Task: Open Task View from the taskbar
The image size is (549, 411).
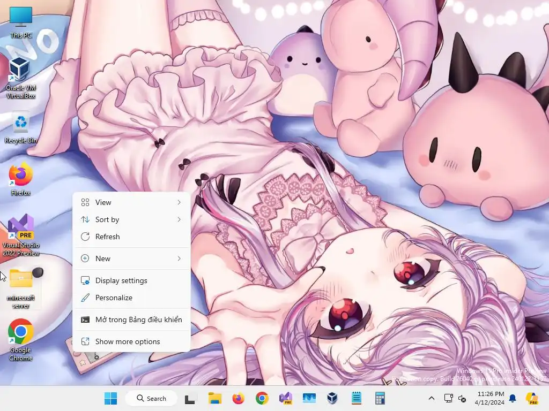Action: [190, 398]
